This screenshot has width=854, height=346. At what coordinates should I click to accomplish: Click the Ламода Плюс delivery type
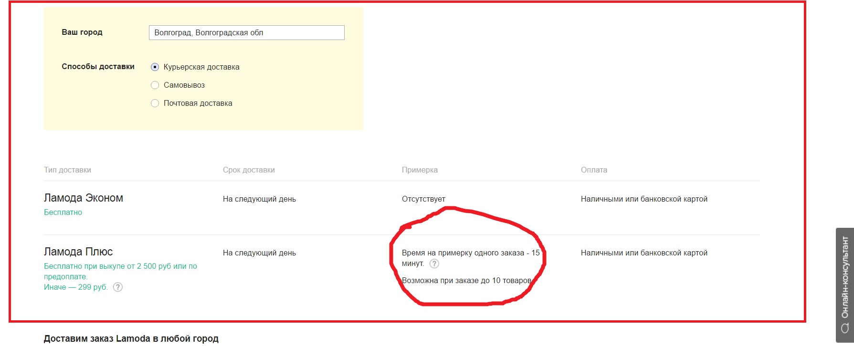[78, 252]
